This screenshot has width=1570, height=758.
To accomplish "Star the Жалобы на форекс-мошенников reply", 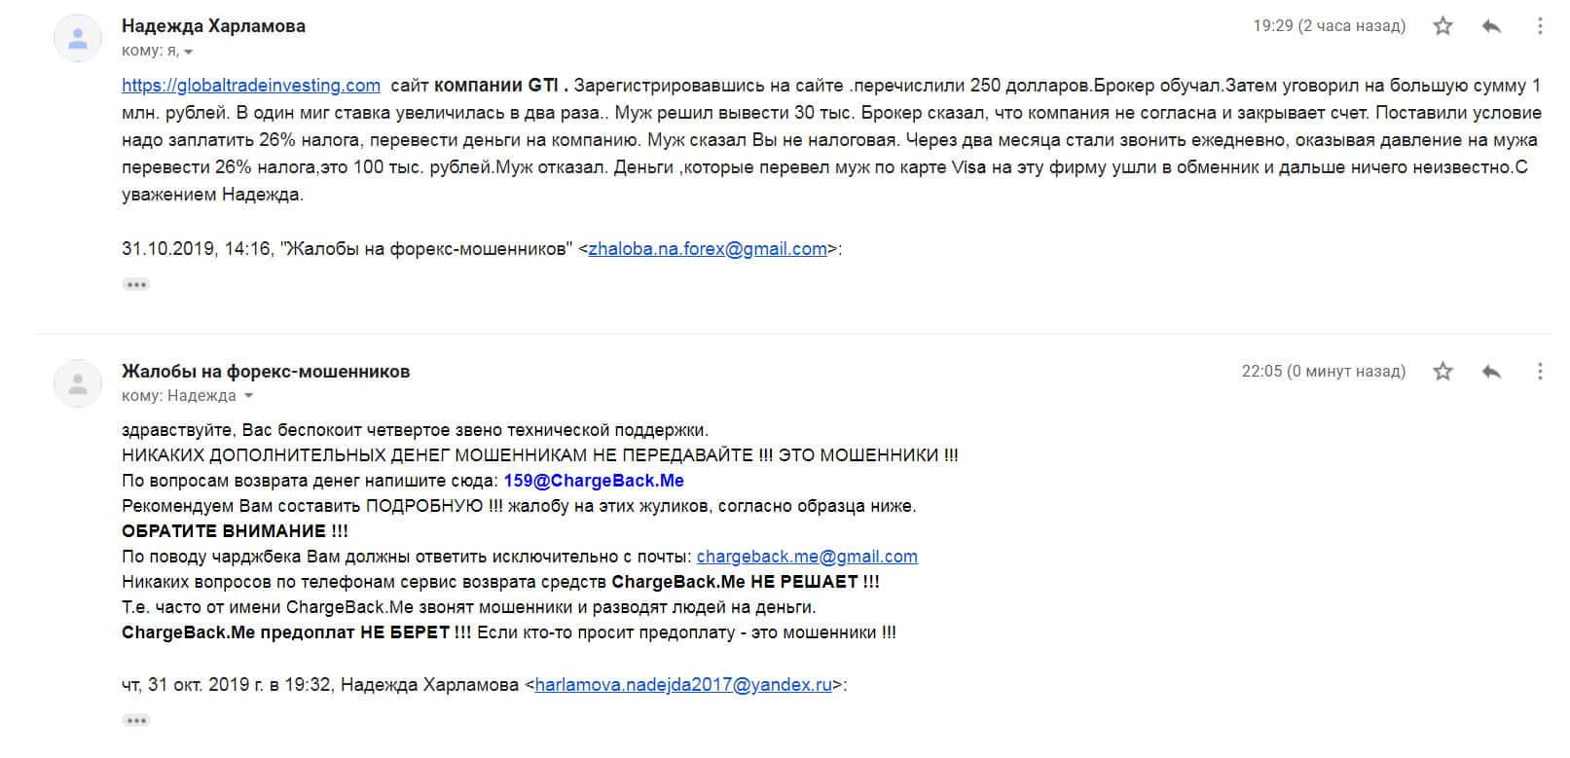I will click(x=1442, y=371).
